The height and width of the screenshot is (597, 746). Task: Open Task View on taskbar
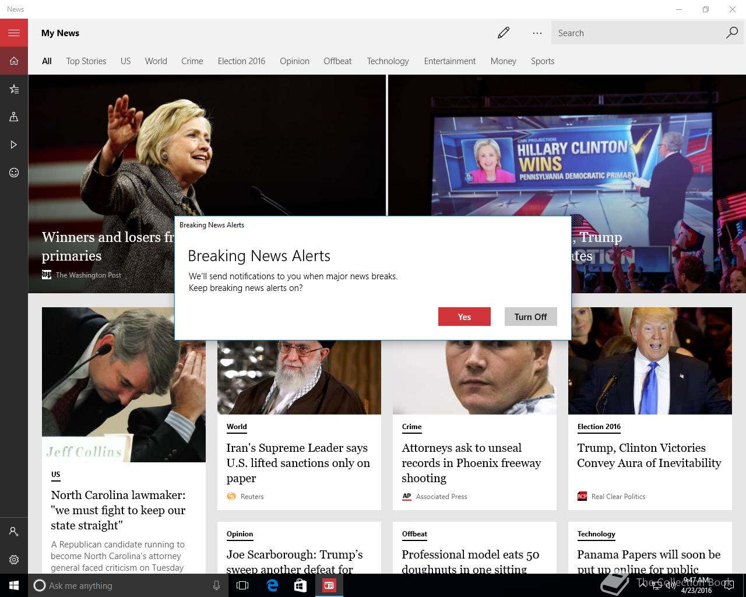coord(242,585)
